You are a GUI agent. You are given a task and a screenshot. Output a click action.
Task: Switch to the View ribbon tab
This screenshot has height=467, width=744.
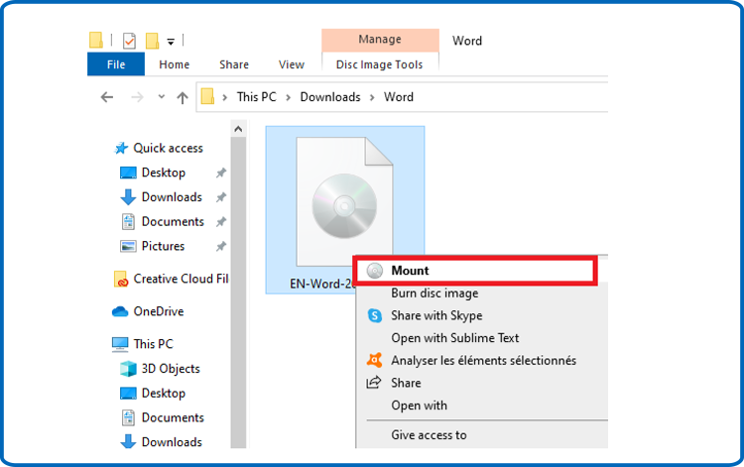(x=292, y=64)
